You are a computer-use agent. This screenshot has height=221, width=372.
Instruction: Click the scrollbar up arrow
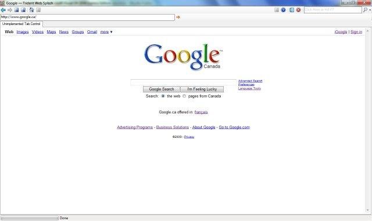[368, 31]
